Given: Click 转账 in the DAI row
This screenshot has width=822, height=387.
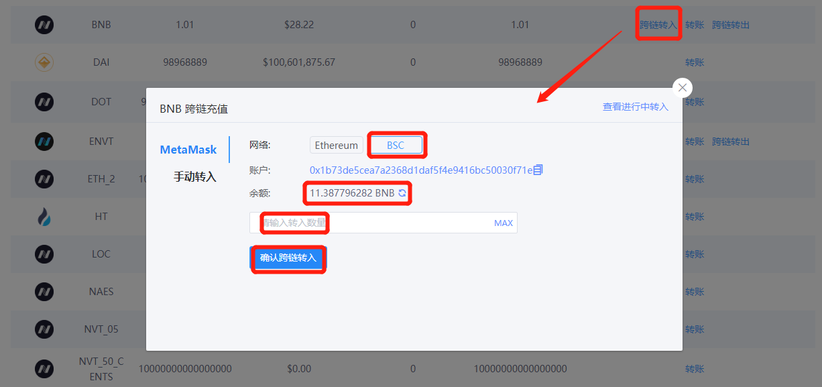Looking at the screenshot, I should tap(694, 62).
